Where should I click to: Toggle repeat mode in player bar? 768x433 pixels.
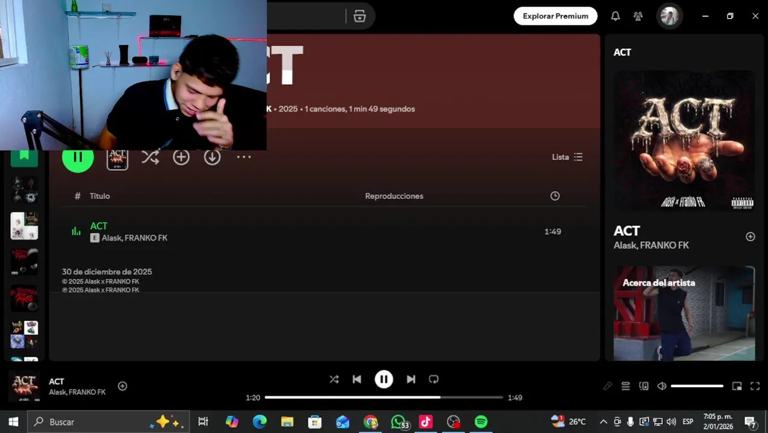point(434,379)
